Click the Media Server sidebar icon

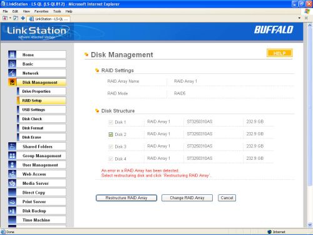(x=12, y=183)
